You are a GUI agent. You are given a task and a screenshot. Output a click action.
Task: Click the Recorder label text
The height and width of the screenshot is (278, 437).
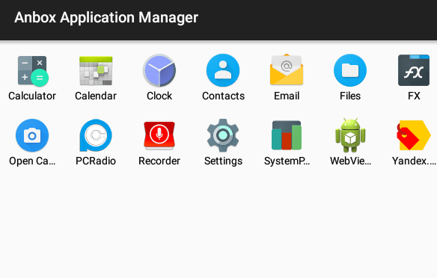coord(159,161)
